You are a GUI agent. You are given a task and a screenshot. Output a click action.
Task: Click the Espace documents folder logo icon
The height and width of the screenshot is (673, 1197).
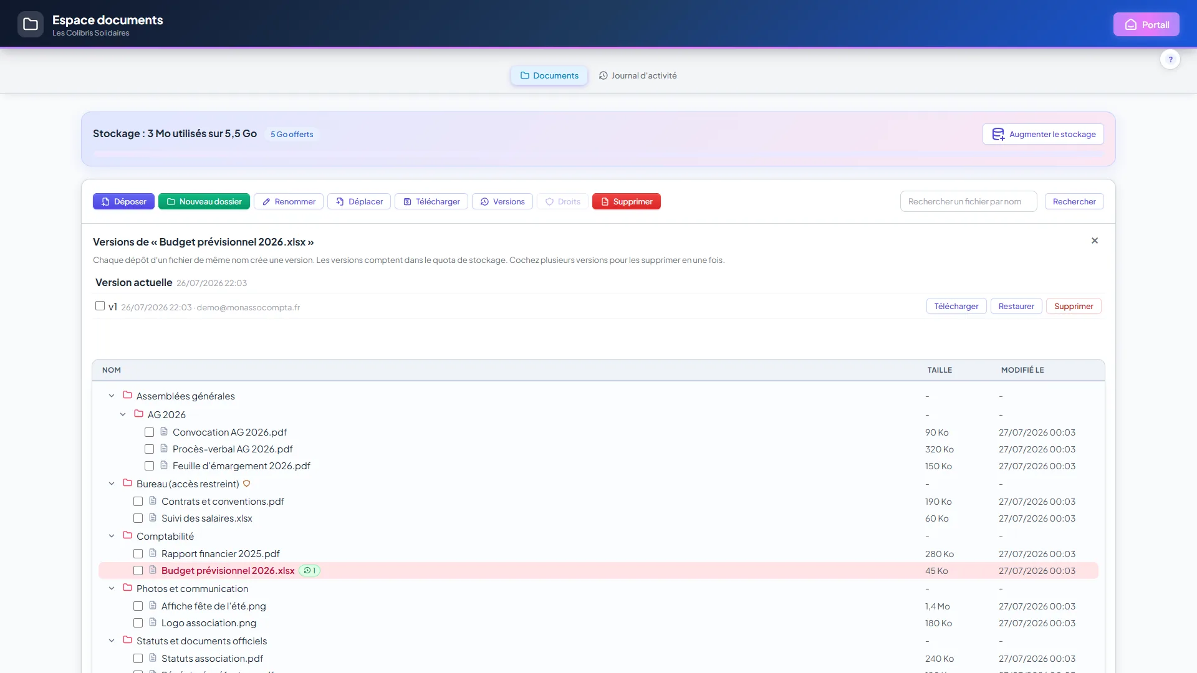[x=31, y=24]
